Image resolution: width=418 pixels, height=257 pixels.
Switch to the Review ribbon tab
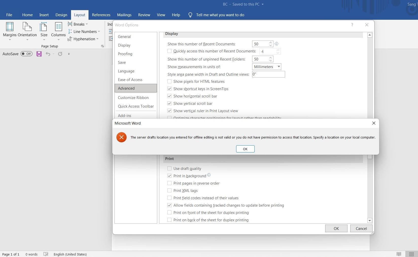click(x=144, y=15)
